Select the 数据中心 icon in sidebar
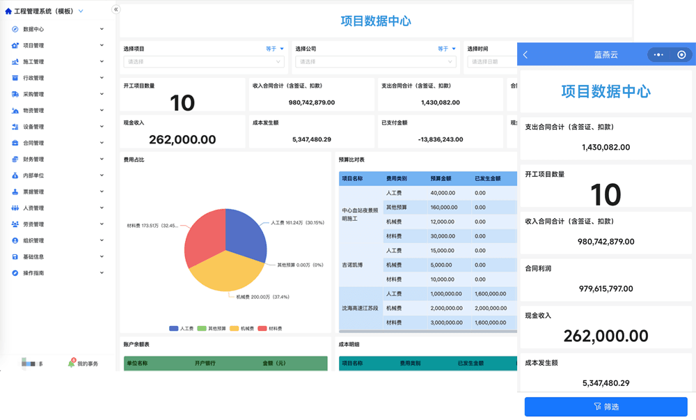The height and width of the screenshot is (420, 696). pyautogui.click(x=15, y=29)
